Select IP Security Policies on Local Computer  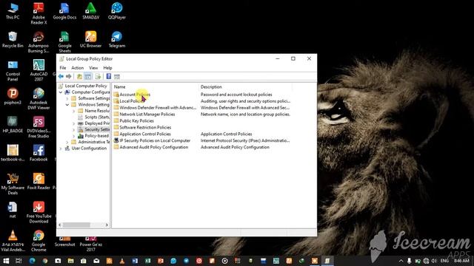(155, 140)
